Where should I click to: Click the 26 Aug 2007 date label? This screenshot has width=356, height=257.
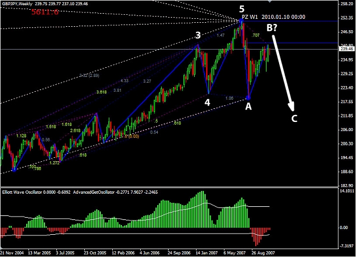[x=263, y=253]
